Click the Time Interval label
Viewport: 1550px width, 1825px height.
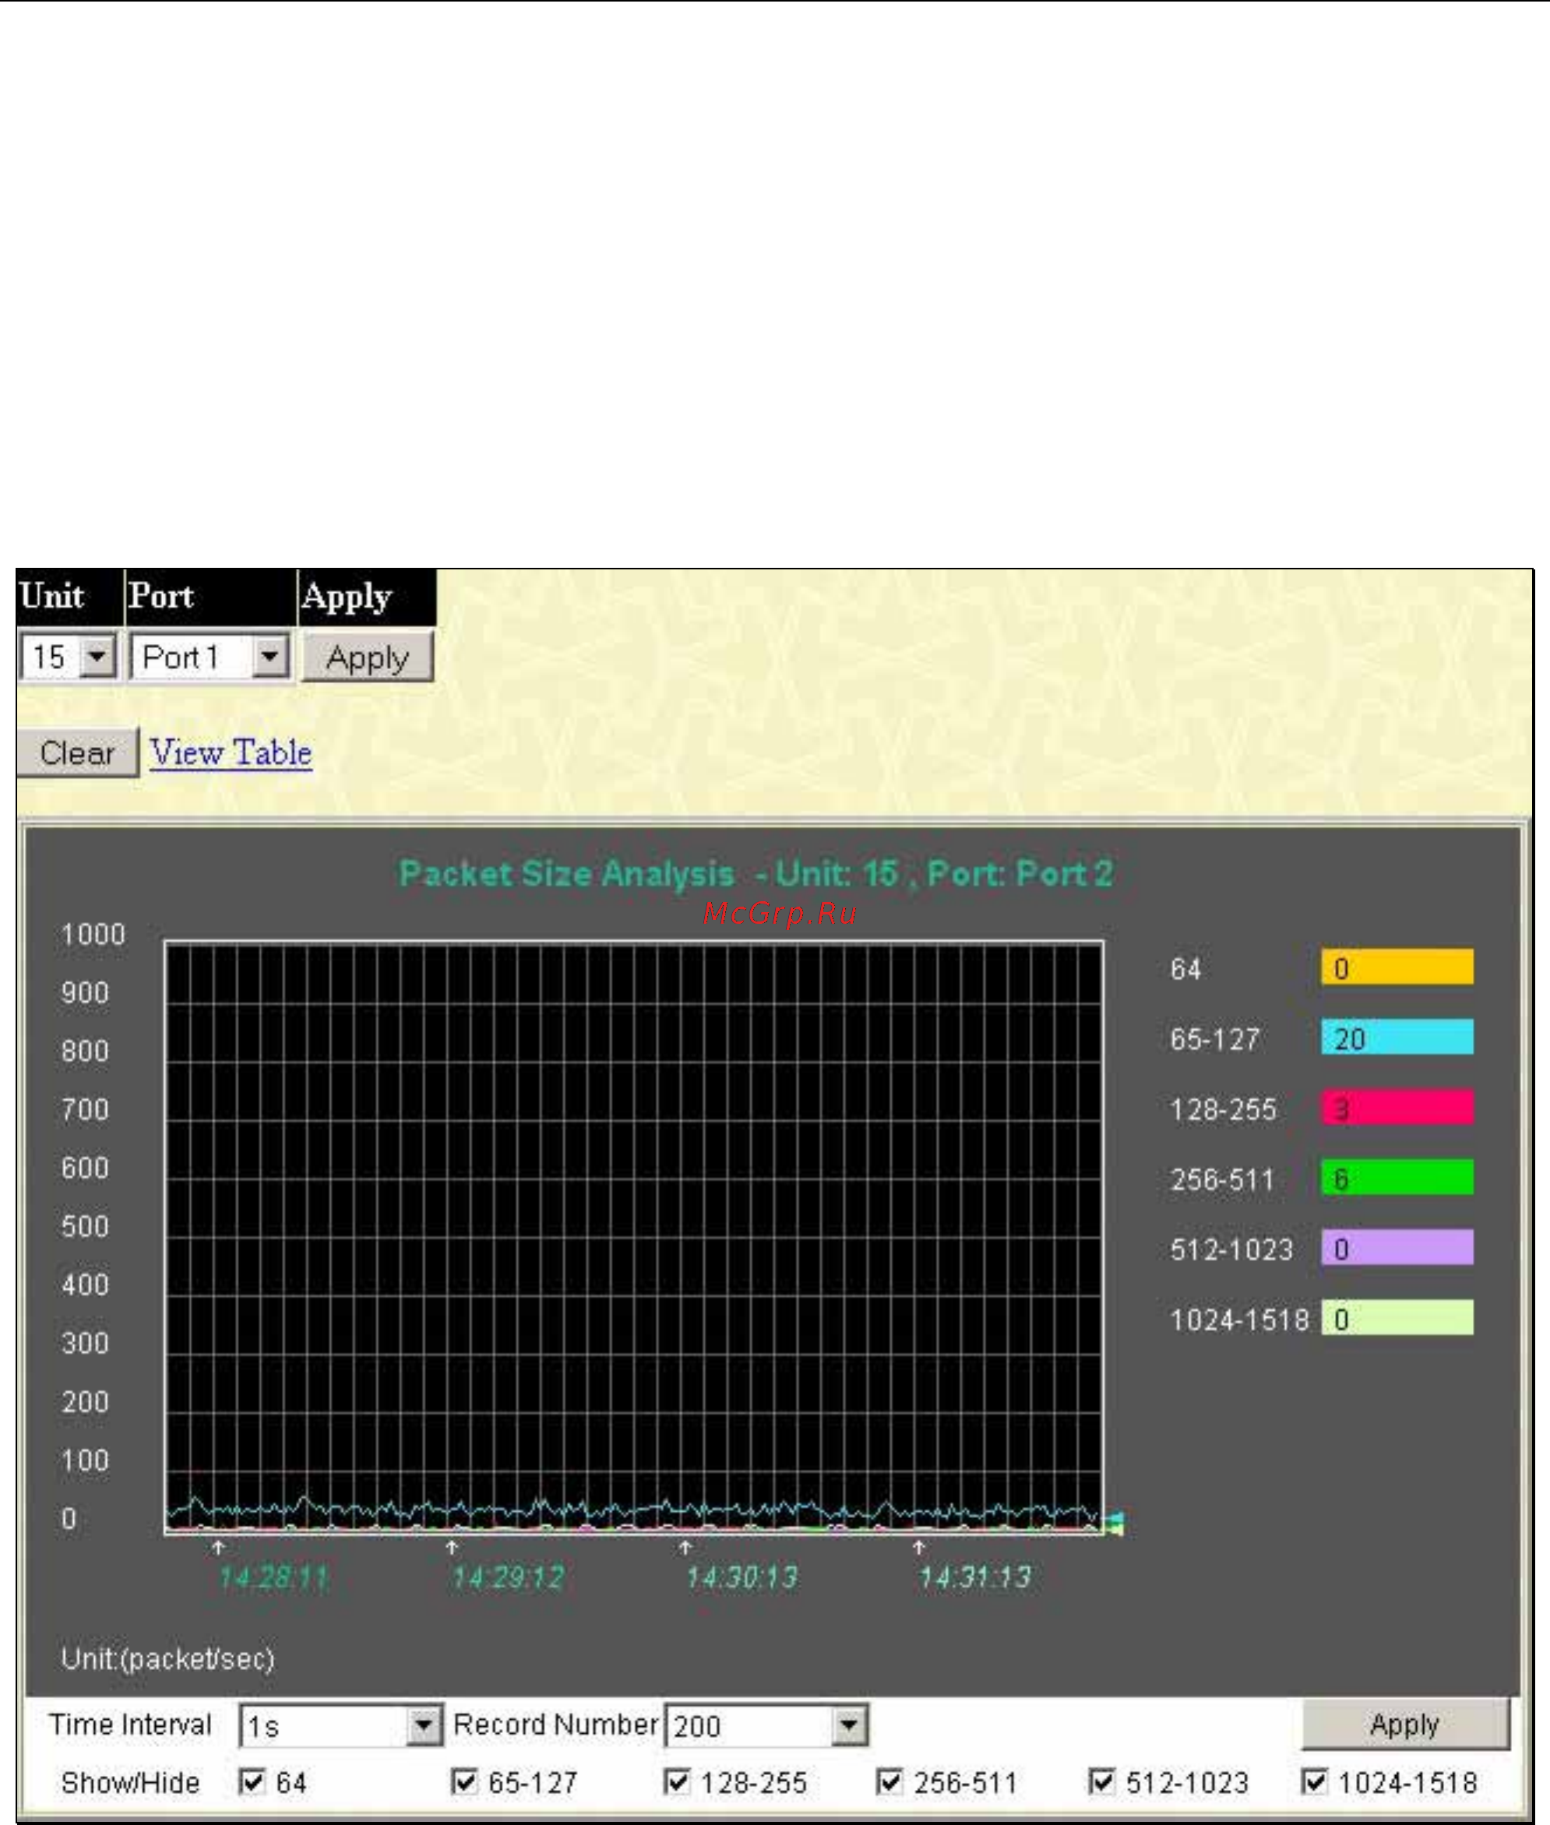click(130, 1724)
